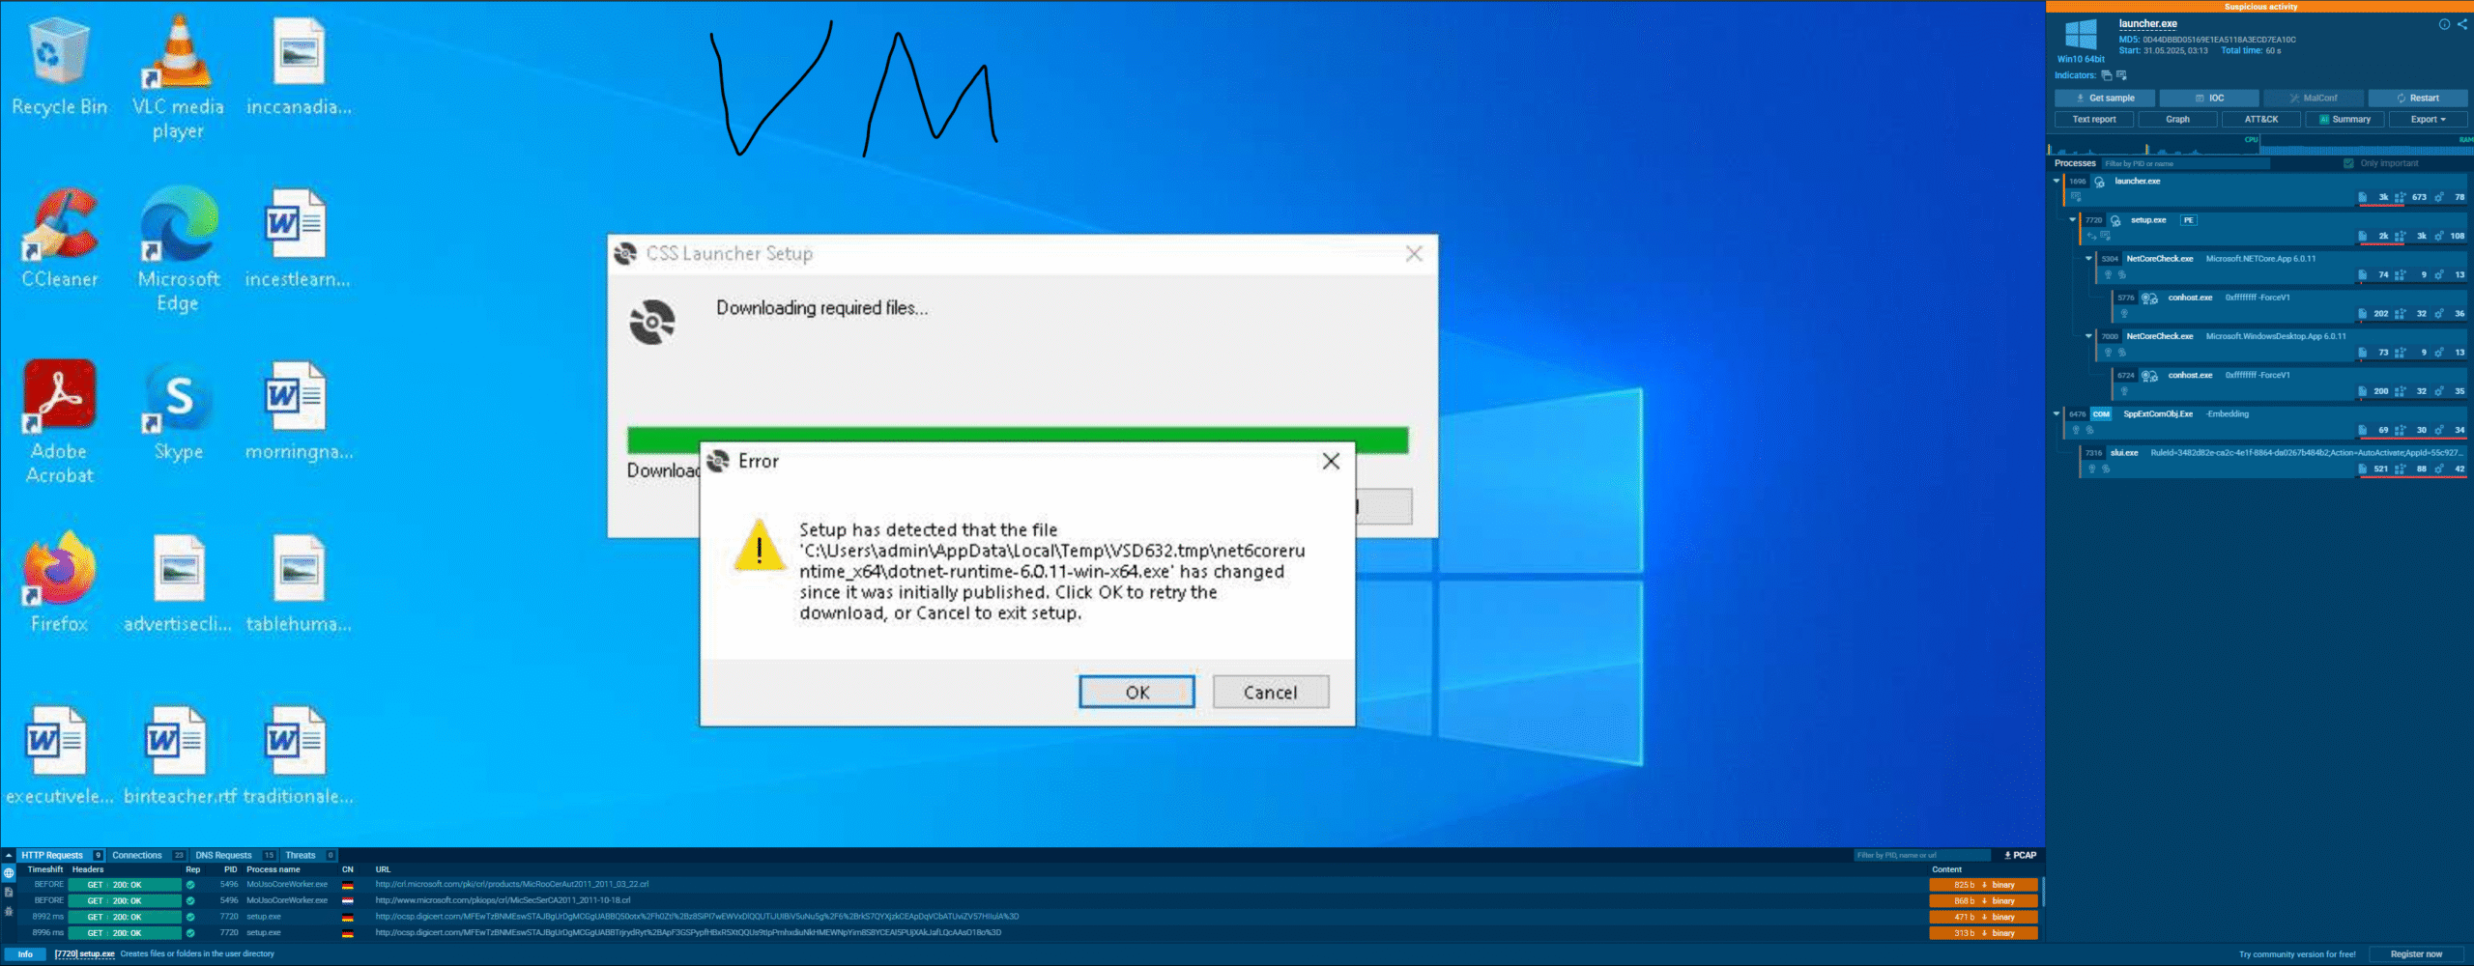The height and width of the screenshot is (966, 2474).
Task: Click the Info button in status bar
Action: [x=25, y=954]
